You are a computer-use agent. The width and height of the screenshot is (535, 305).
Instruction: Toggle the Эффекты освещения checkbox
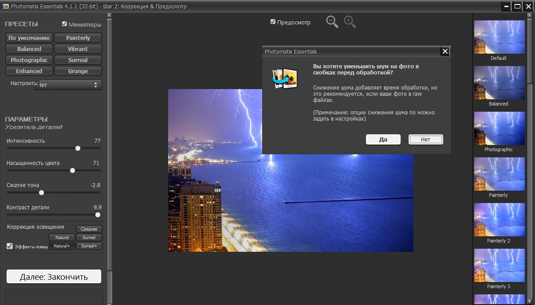10,246
